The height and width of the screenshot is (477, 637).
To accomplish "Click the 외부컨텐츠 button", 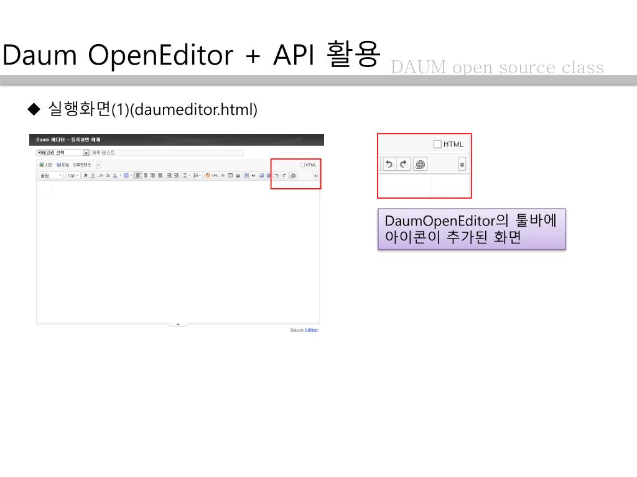I will click(x=81, y=165).
